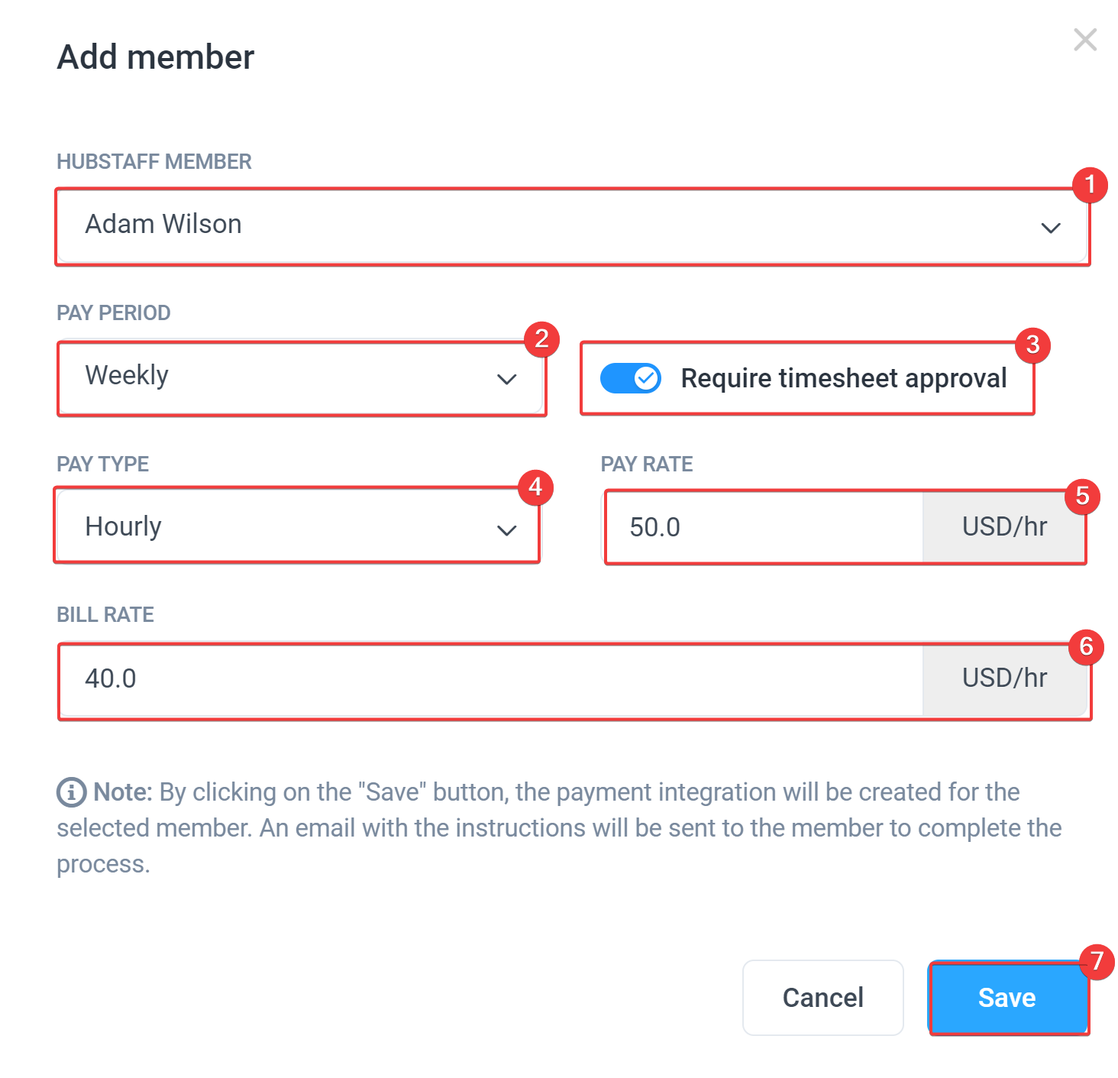Click the Require timesheet approval label
Screen dimensions: 1118x1078
[844, 378]
